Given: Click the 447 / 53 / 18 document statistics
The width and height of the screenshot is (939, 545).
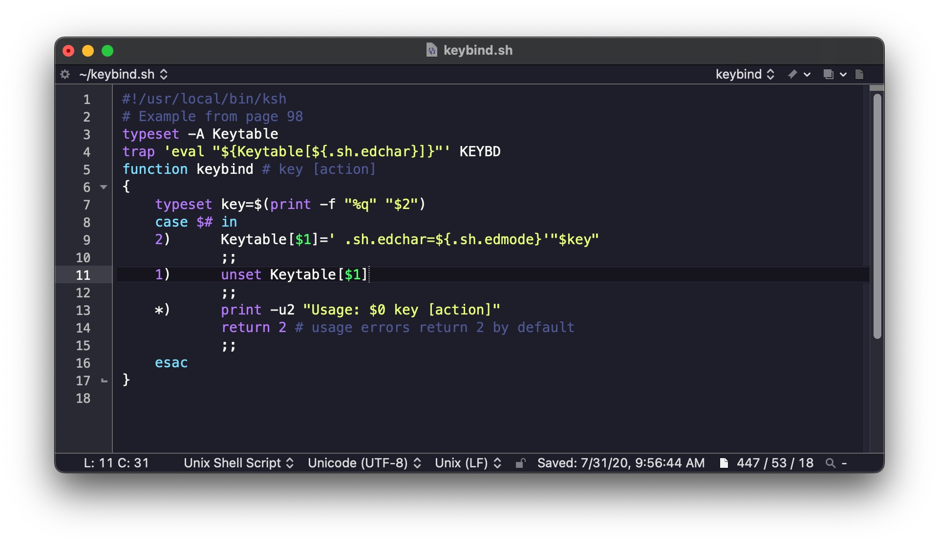Looking at the screenshot, I should pos(775,463).
